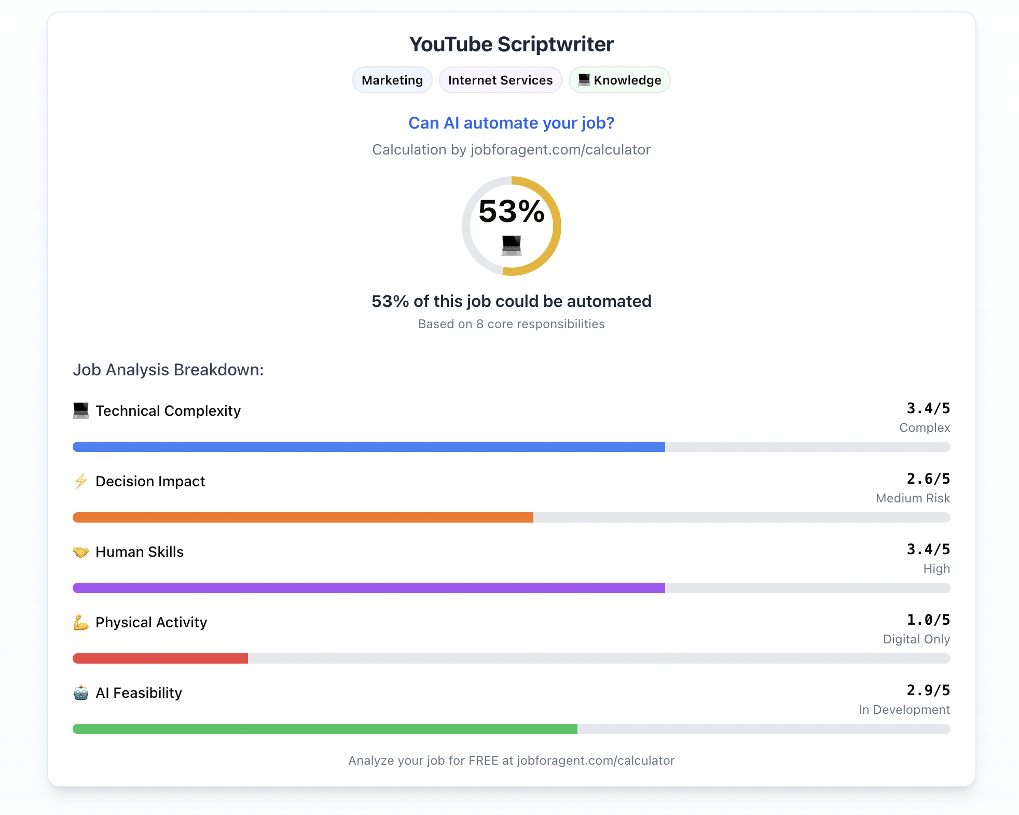The image size is (1019, 815).
Task: Open the Can AI automate your job link
Action: tap(511, 123)
